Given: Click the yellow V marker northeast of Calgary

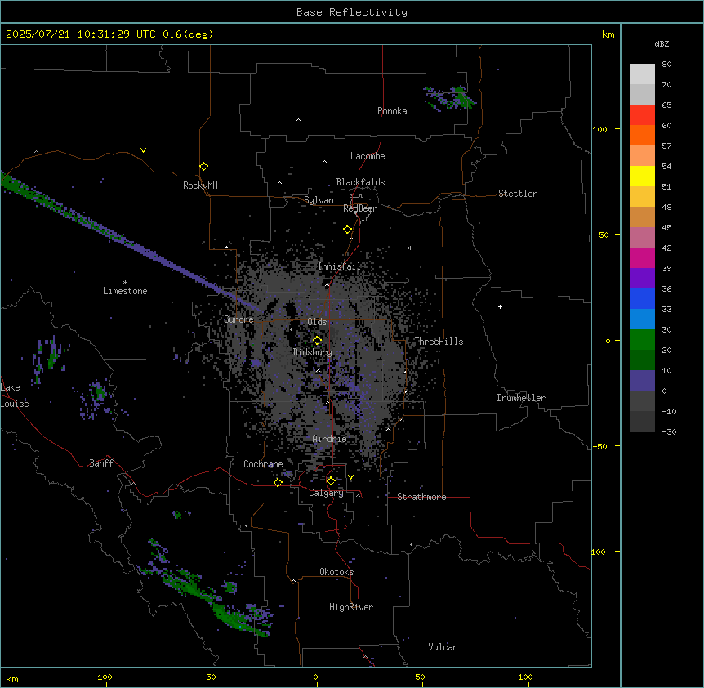Looking at the screenshot, I should click(x=350, y=477).
